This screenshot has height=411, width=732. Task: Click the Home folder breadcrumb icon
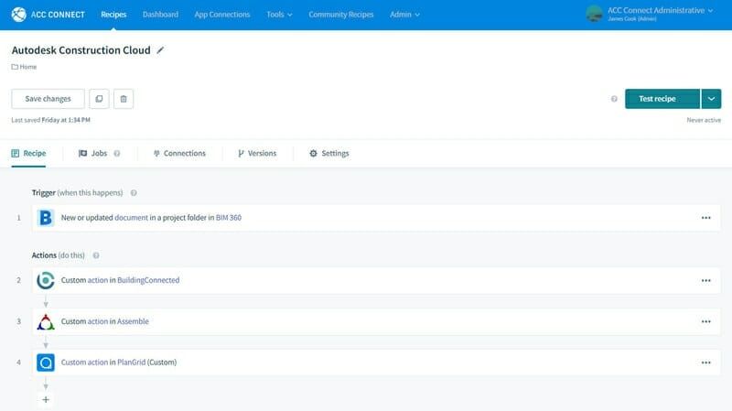click(x=15, y=67)
